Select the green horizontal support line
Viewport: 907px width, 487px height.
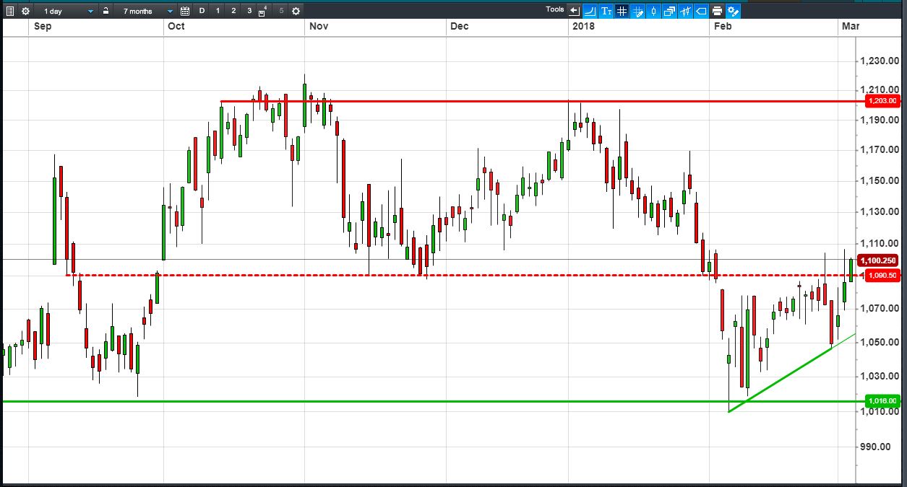click(x=432, y=400)
